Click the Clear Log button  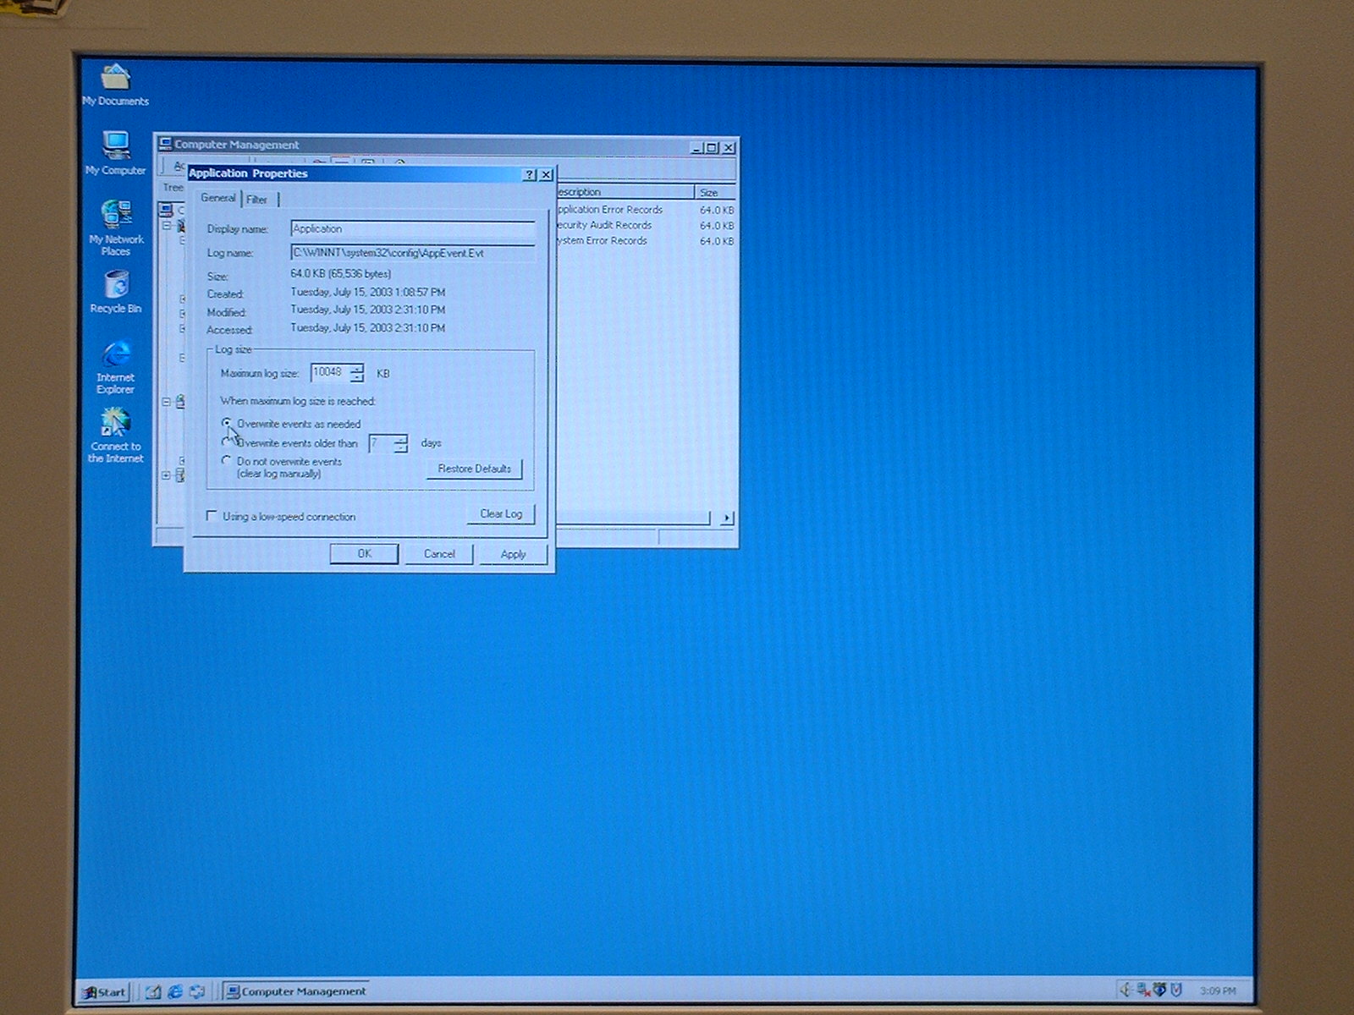coord(501,513)
